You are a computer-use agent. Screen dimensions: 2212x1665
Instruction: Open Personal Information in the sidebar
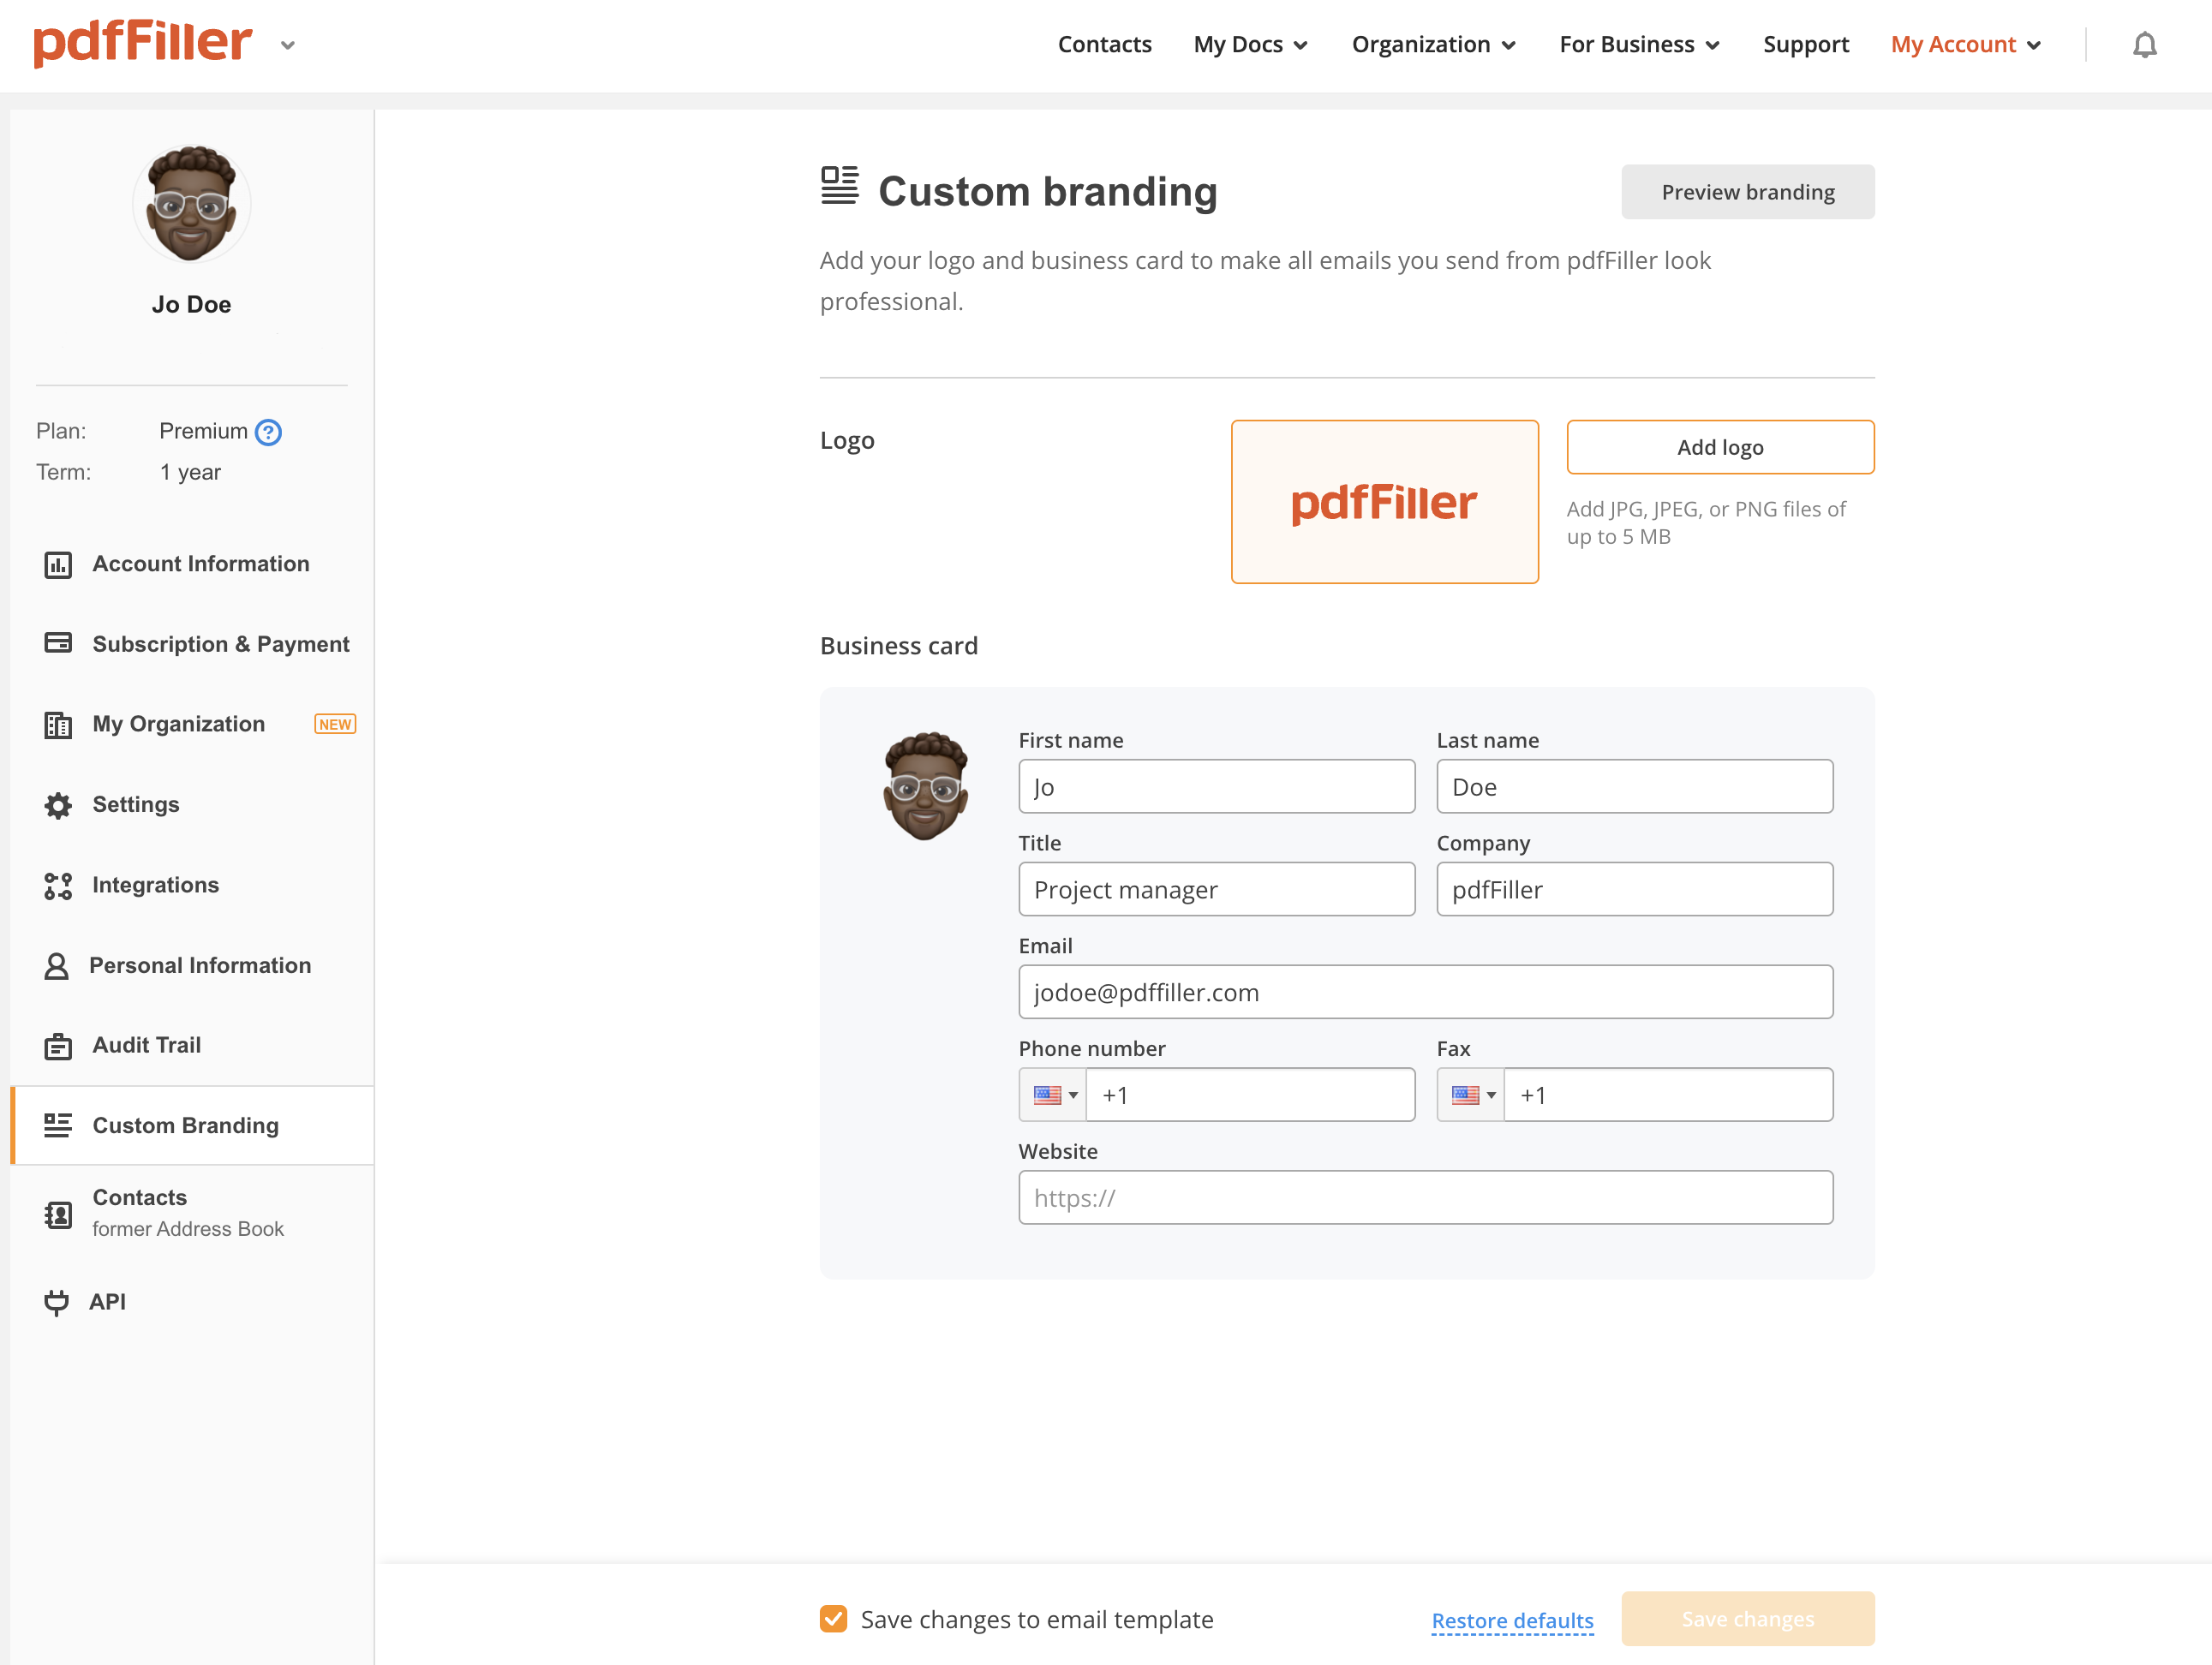200,965
